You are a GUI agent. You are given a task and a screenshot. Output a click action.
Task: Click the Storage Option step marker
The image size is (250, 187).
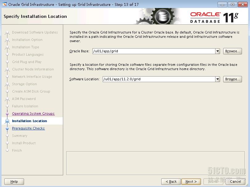[7, 85]
